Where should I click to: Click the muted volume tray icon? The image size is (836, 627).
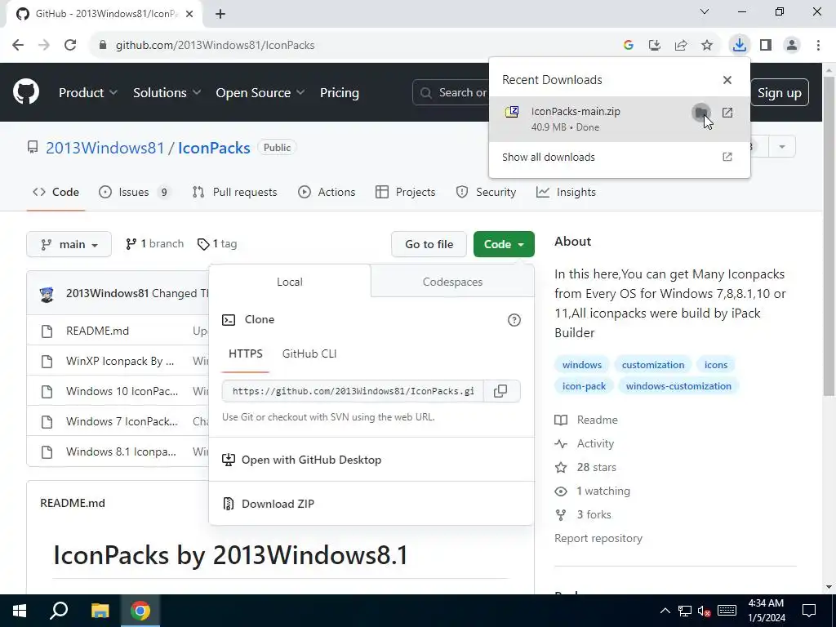[x=705, y=611]
